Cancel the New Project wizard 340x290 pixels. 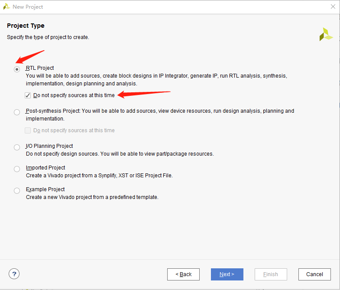314,274
